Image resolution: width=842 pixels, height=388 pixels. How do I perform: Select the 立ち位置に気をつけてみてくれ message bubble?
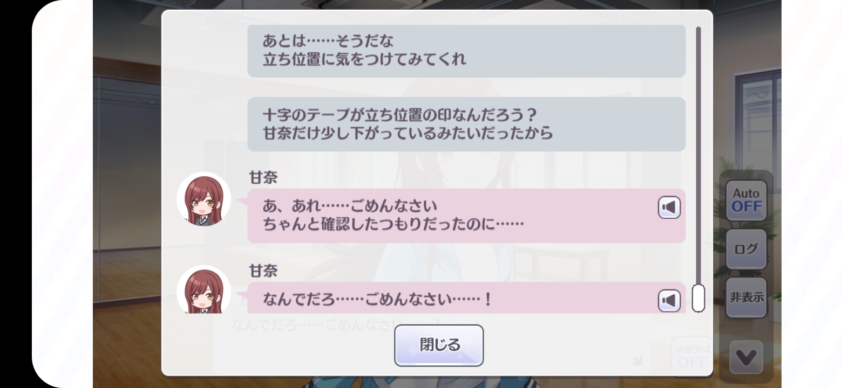tap(466, 51)
